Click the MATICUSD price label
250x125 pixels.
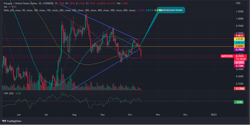pyautogui.click(x=227, y=56)
